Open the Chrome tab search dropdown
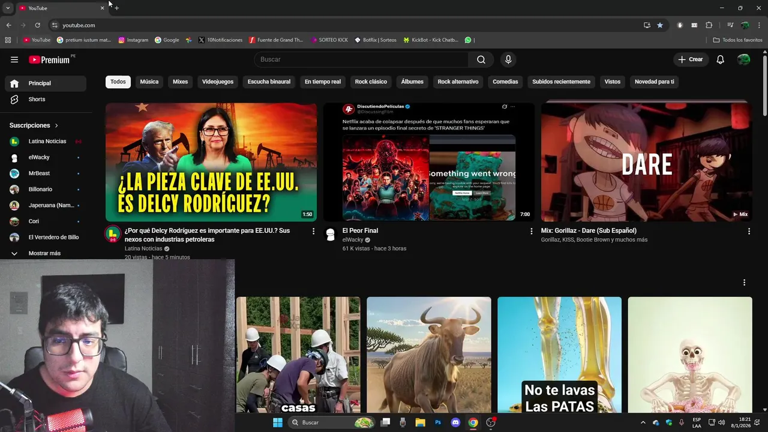This screenshot has height=432, width=768. [8, 8]
